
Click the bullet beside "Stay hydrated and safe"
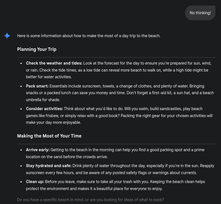[21, 166]
